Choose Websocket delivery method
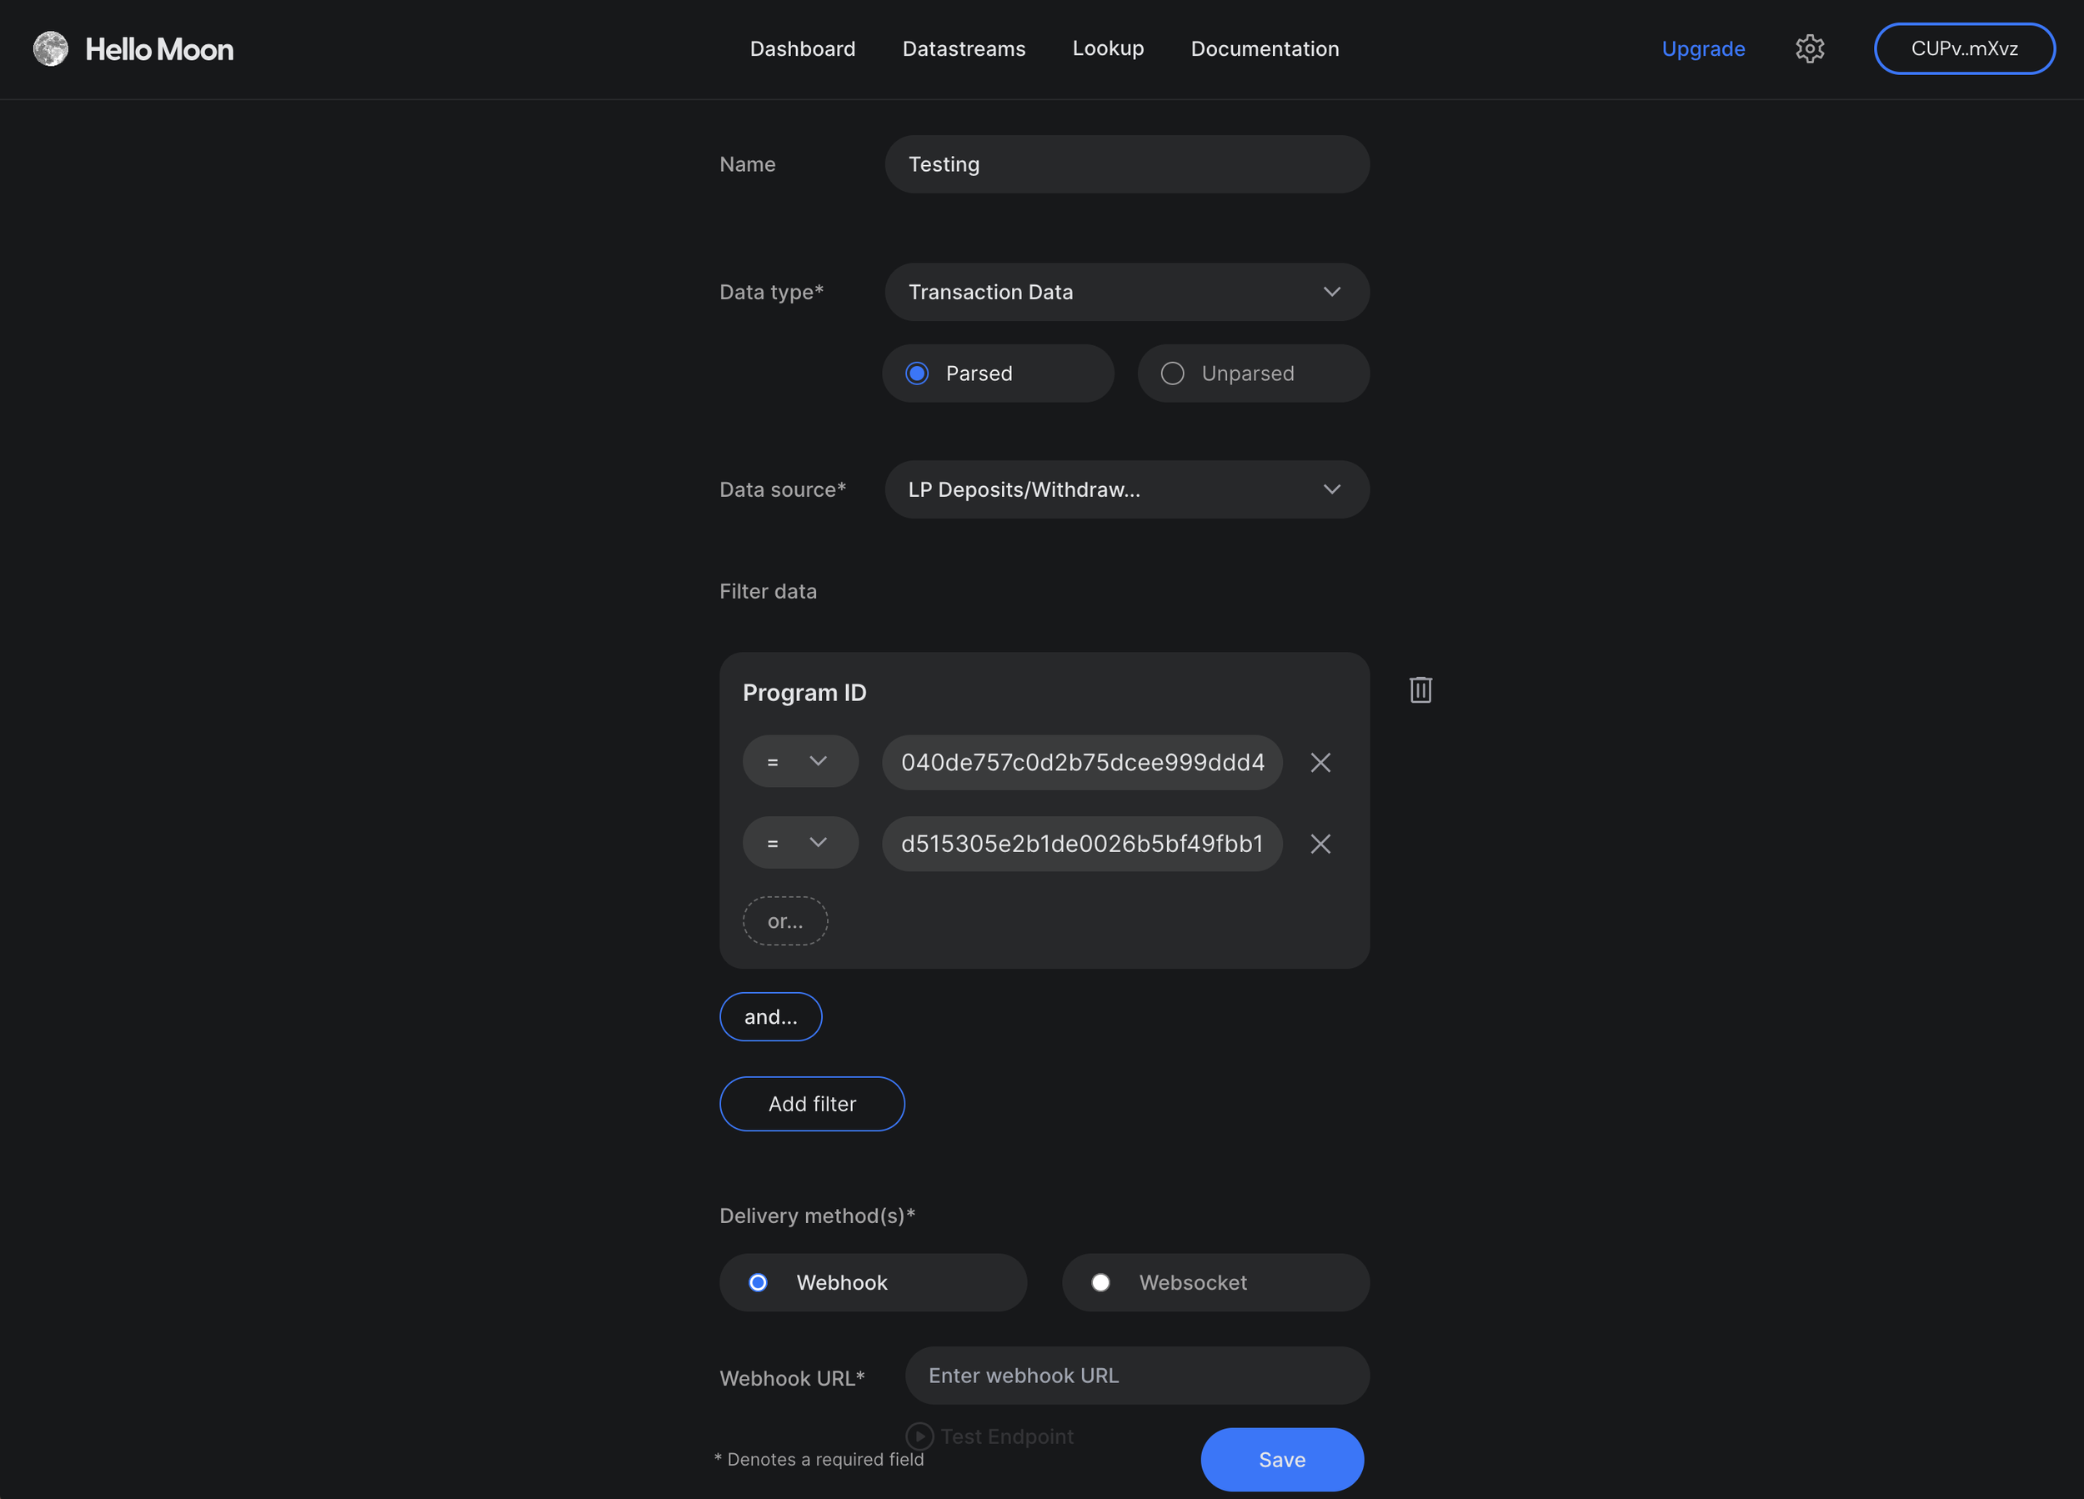 click(x=1215, y=1282)
